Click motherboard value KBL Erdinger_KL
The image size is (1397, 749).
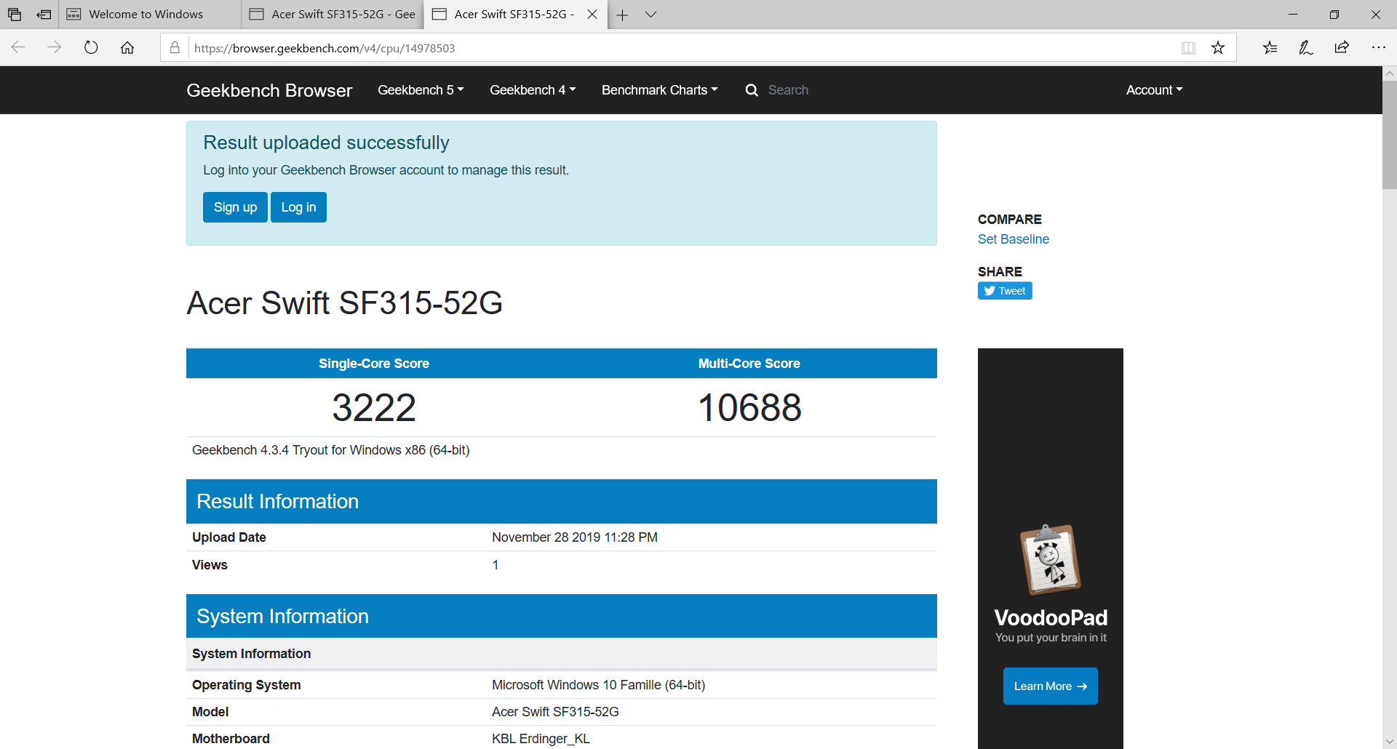tap(541, 739)
